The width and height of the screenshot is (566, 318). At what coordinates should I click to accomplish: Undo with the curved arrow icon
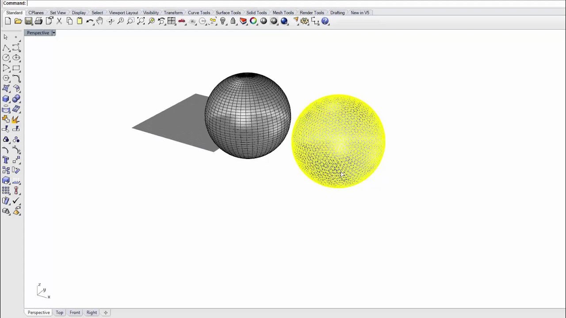[x=90, y=21]
